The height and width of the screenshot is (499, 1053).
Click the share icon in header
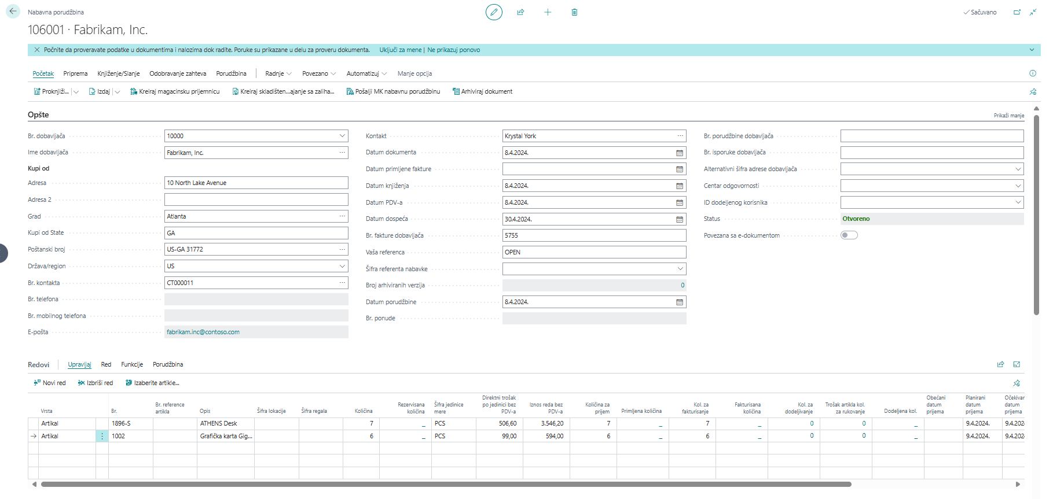coord(520,12)
